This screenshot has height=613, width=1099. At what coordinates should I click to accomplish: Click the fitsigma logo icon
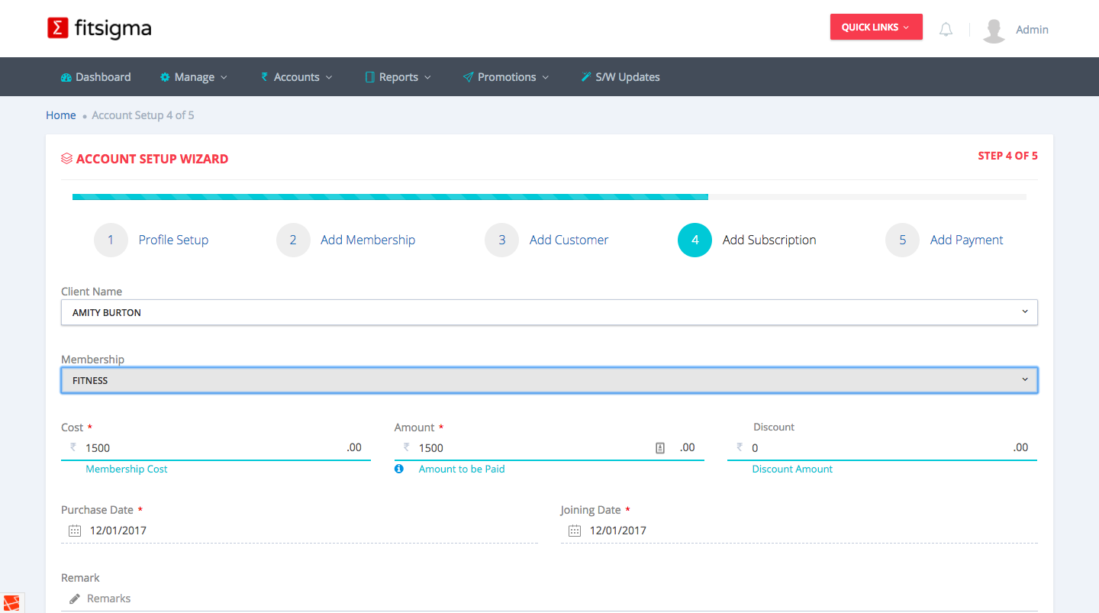pos(58,29)
